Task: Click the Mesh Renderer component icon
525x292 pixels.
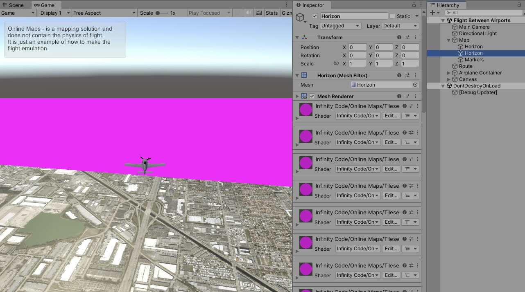Action: pos(304,96)
